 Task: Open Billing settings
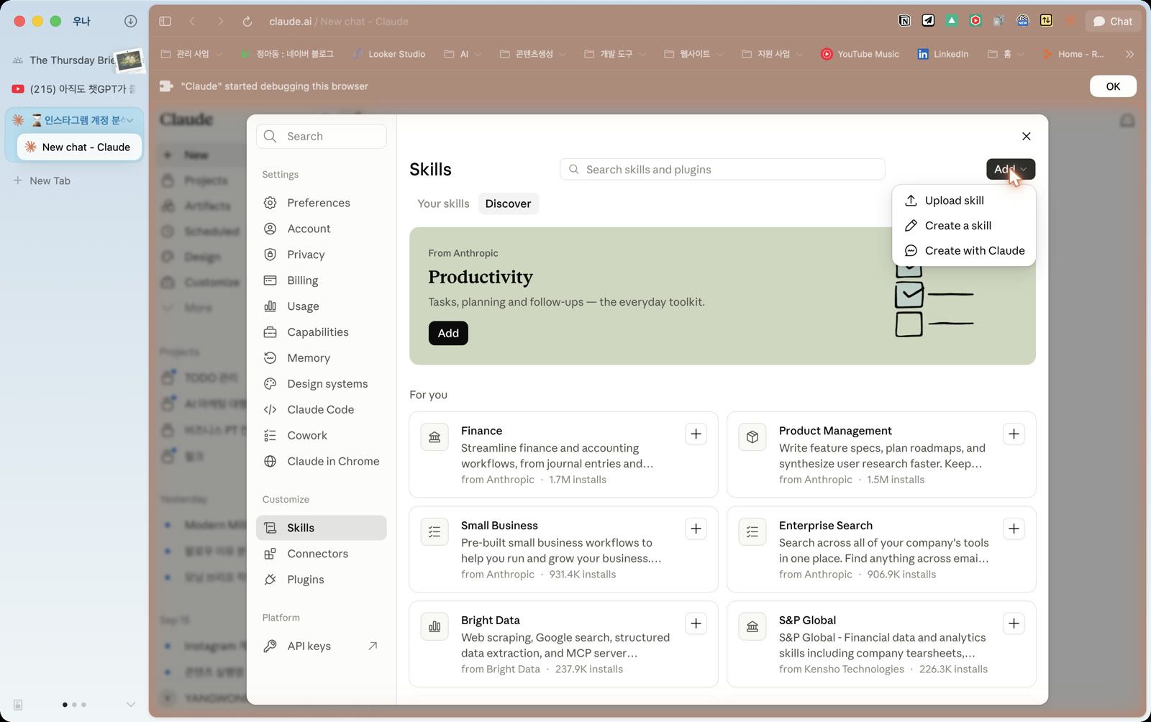[321, 280]
